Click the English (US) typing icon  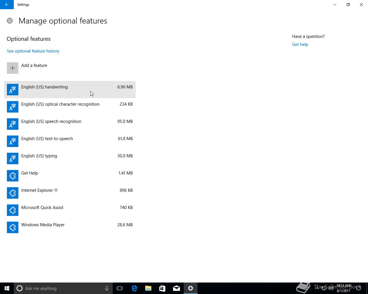(x=13, y=158)
